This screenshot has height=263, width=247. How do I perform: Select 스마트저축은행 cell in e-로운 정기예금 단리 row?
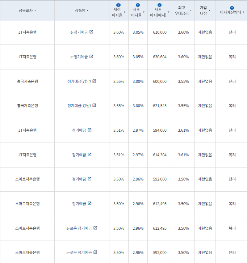[28, 253]
